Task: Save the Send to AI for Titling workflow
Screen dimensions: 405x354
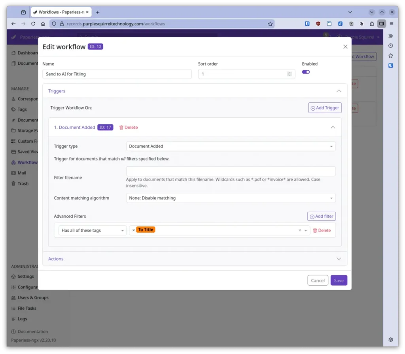Action: pos(339,280)
